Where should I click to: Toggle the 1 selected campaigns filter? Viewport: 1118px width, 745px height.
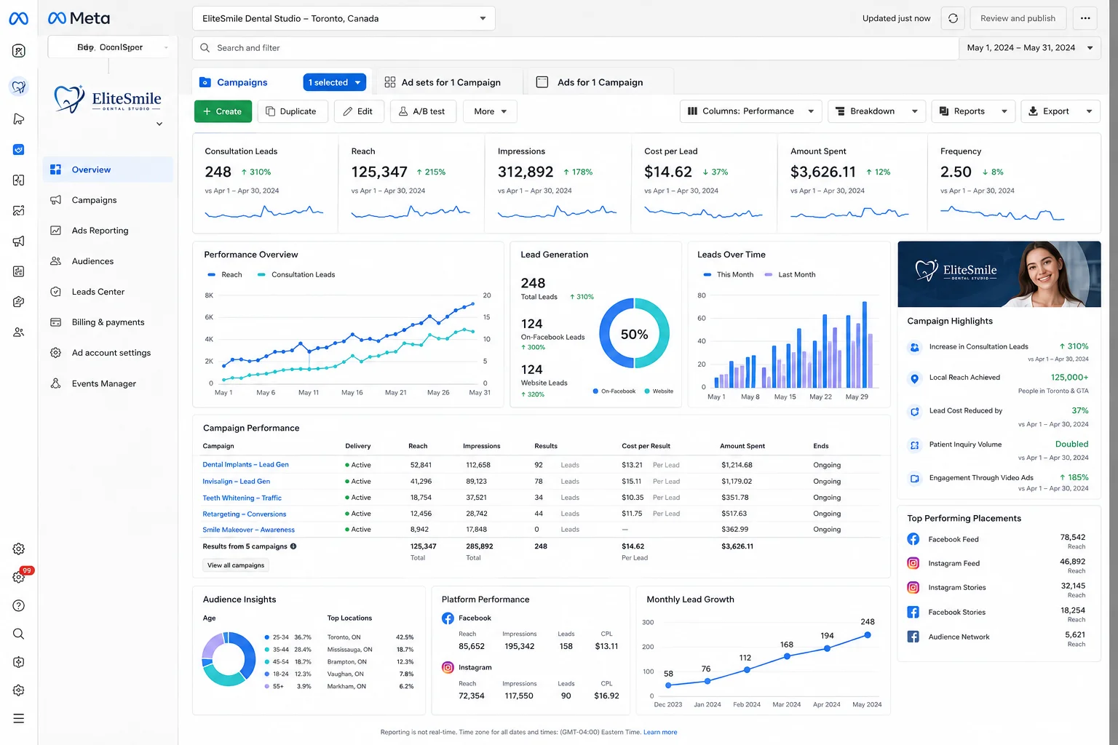tap(334, 82)
